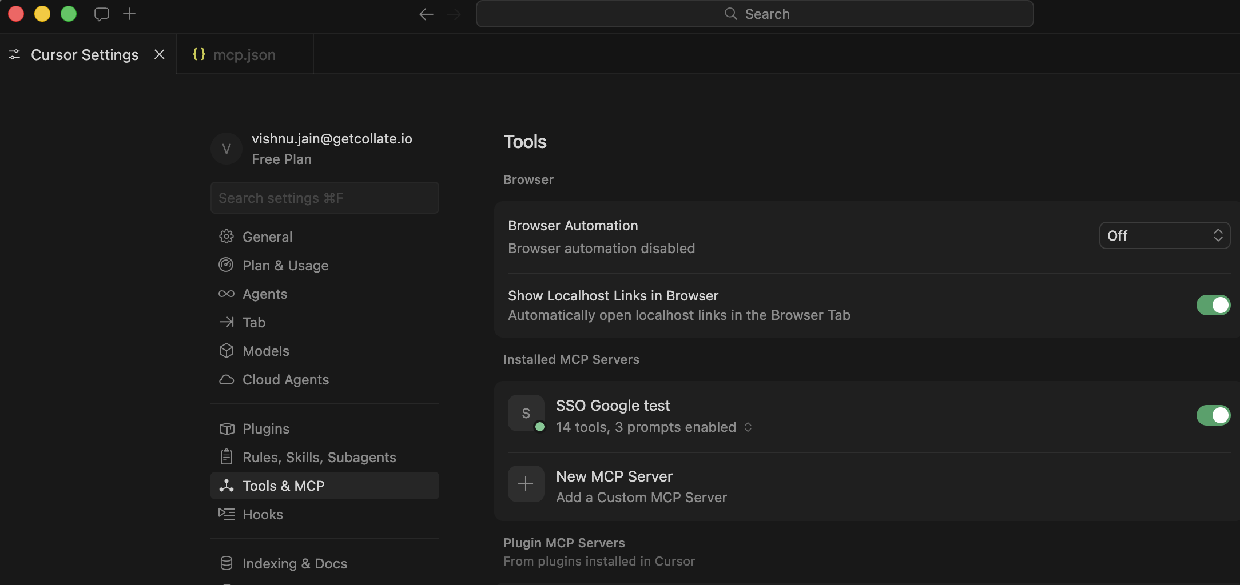Go to Agents settings
The image size is (1240, 585).
[325, 294]
